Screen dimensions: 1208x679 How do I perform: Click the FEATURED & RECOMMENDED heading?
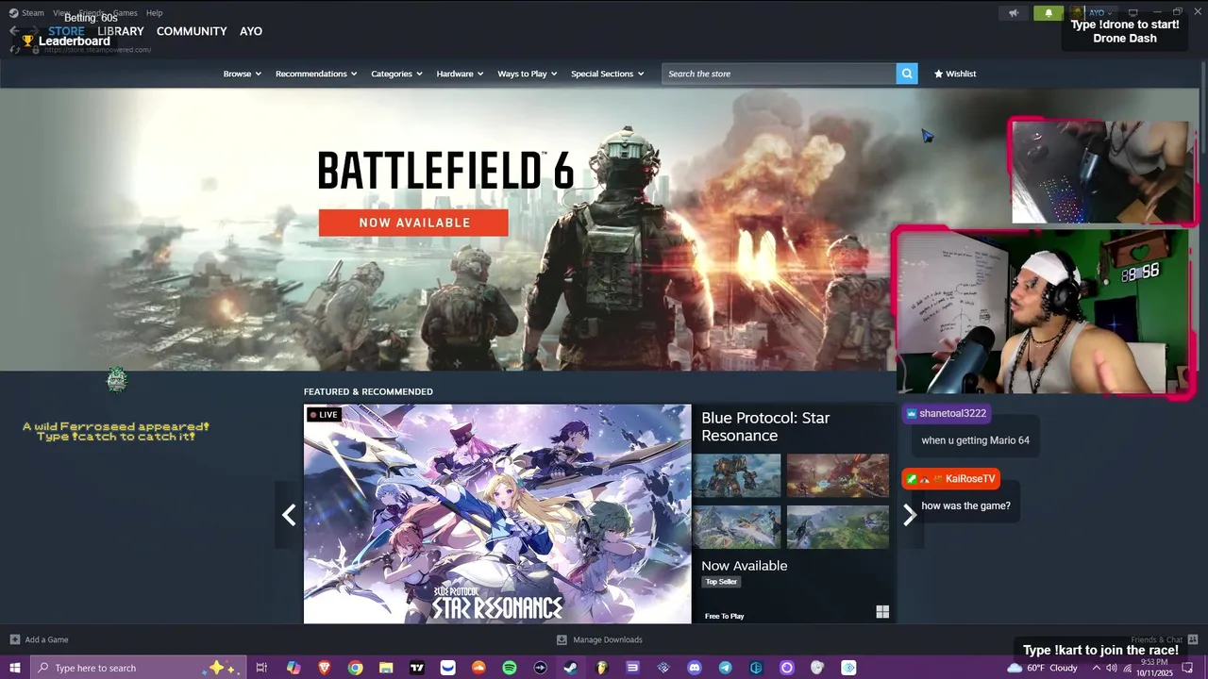click(368, 391)
